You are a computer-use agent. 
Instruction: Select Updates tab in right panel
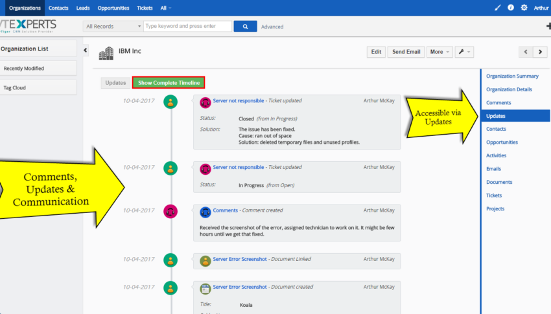[x=516, y=116]
